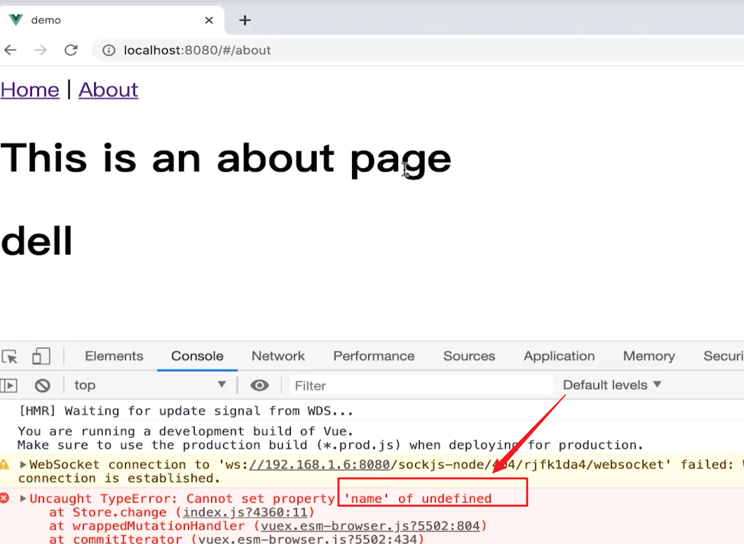
Task: Open site information icon in address bar
Action: [109, 50]
